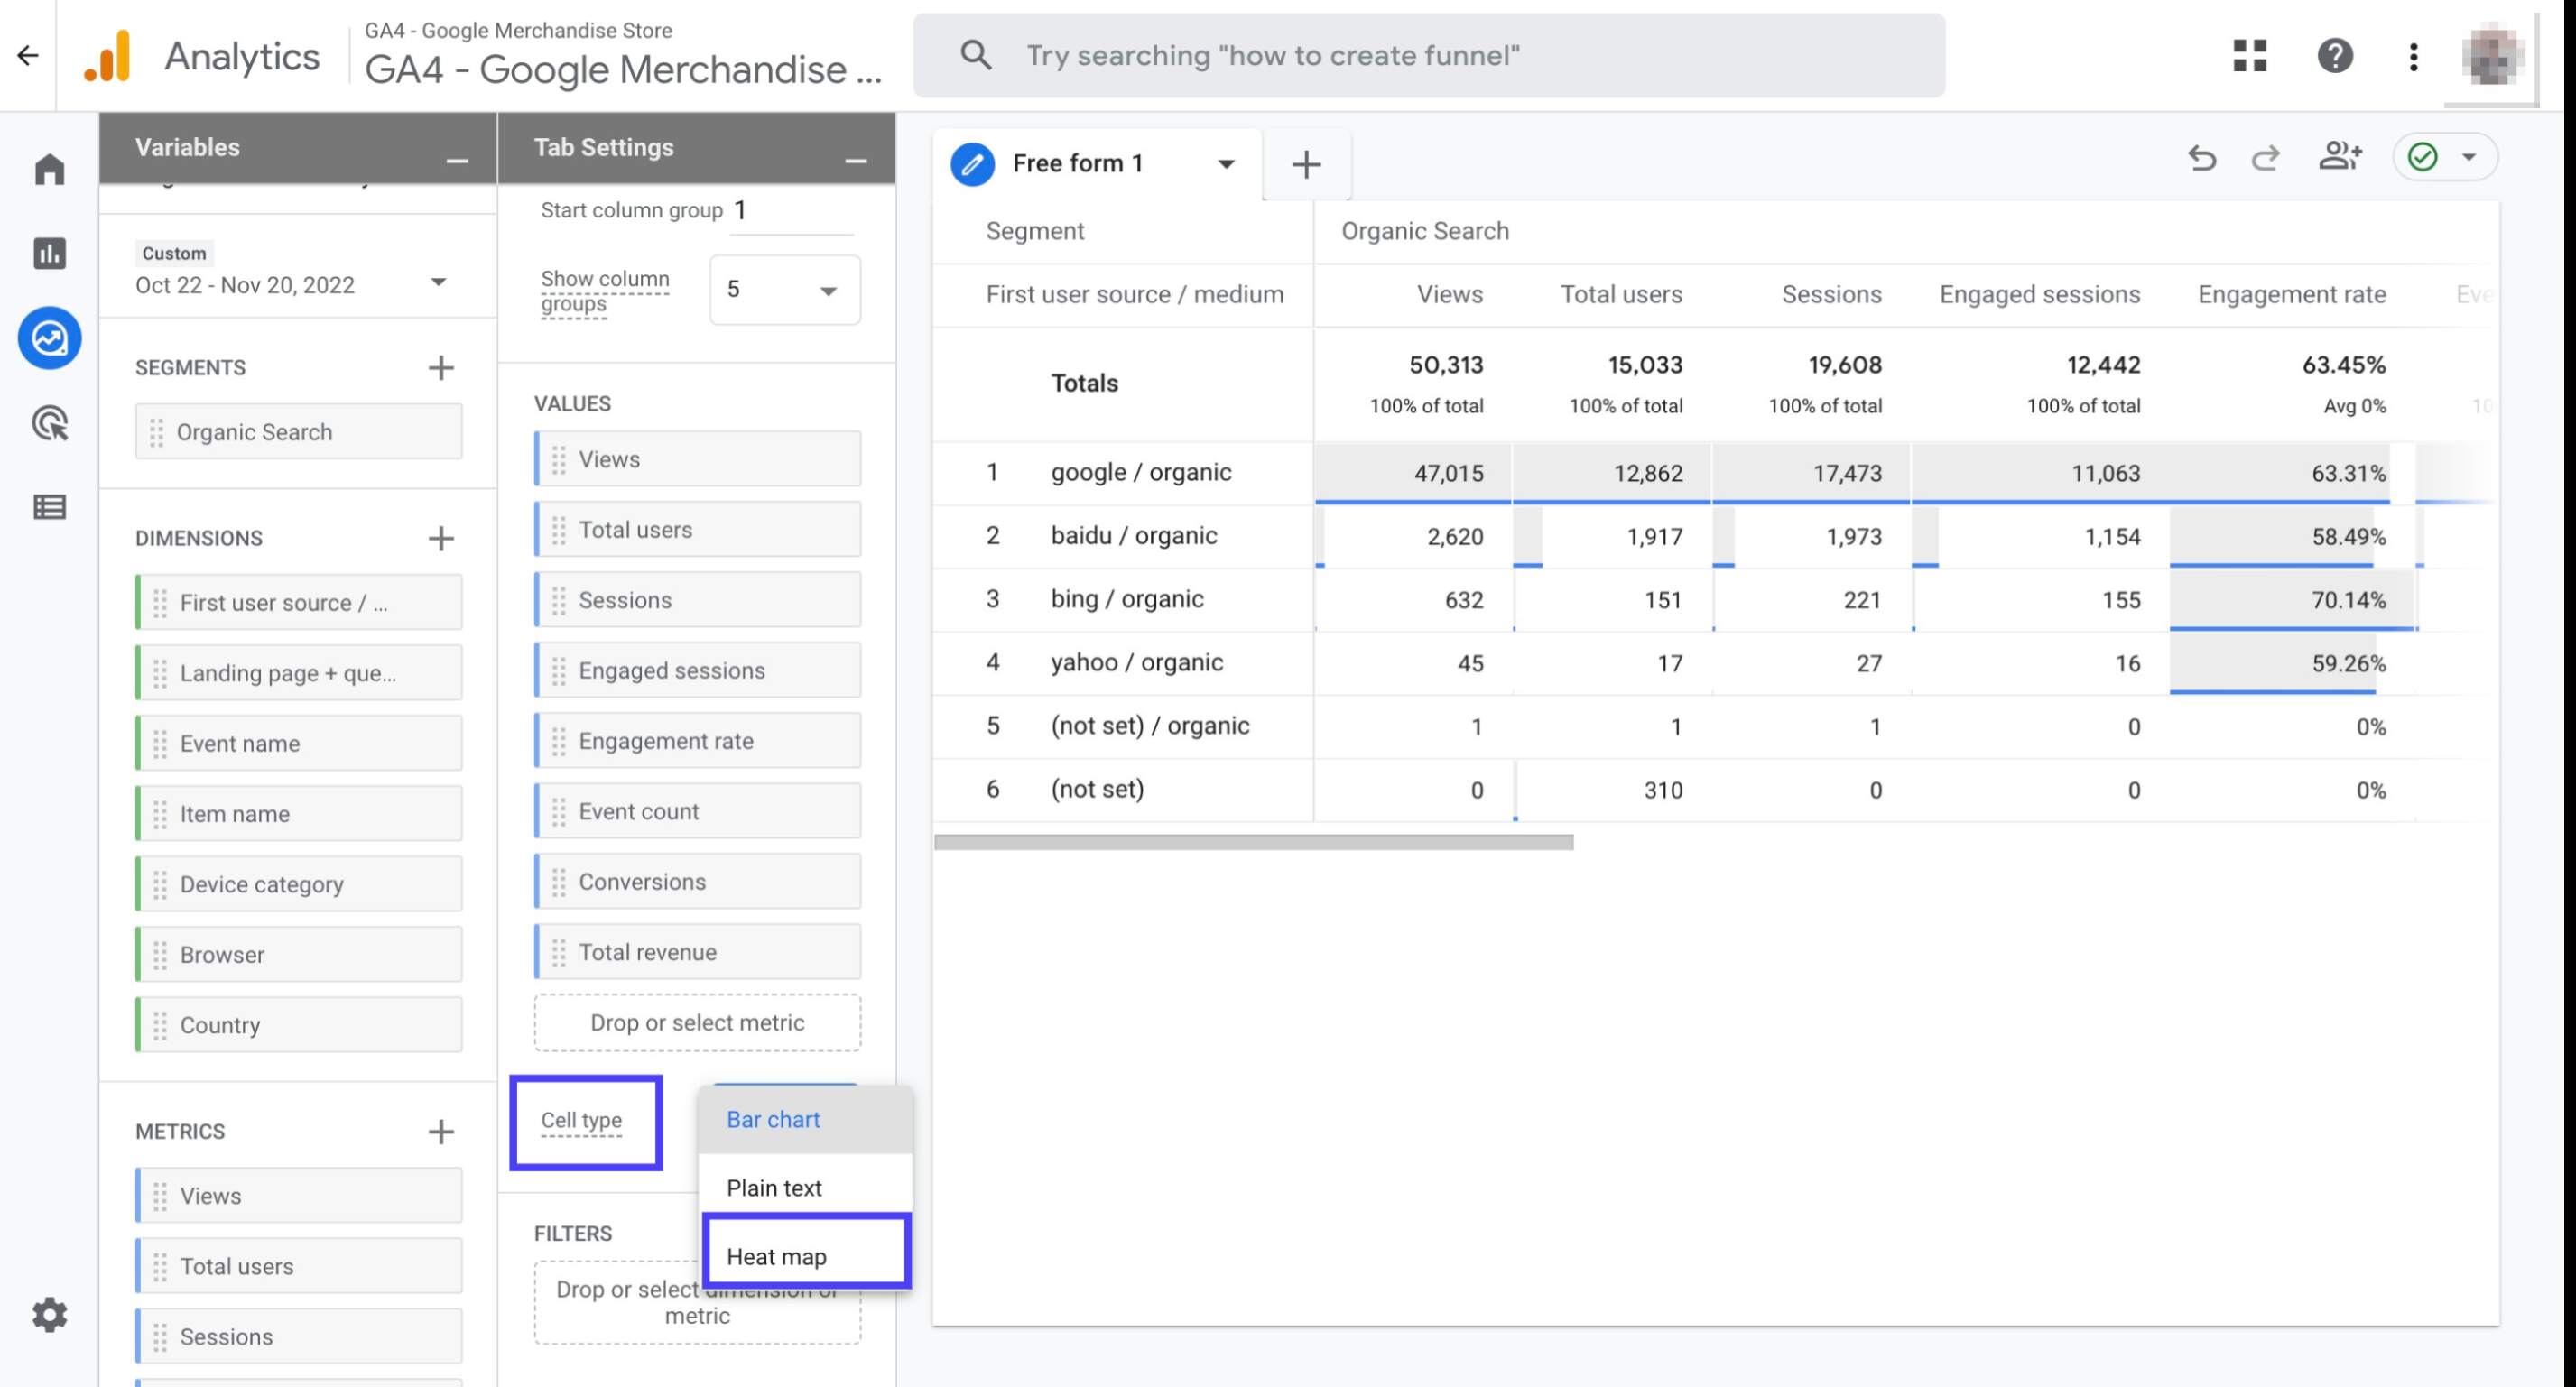Click the Sessions metric chip under Metrics
The image size is (2576, 1387).
(x=299, y=1337)
